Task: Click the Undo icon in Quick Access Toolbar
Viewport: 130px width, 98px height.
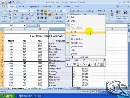Action: [x=13, y=2]
